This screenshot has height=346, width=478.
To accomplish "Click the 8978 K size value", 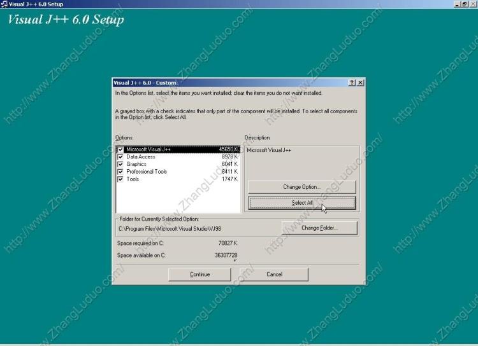I will [x=229, y=156].
